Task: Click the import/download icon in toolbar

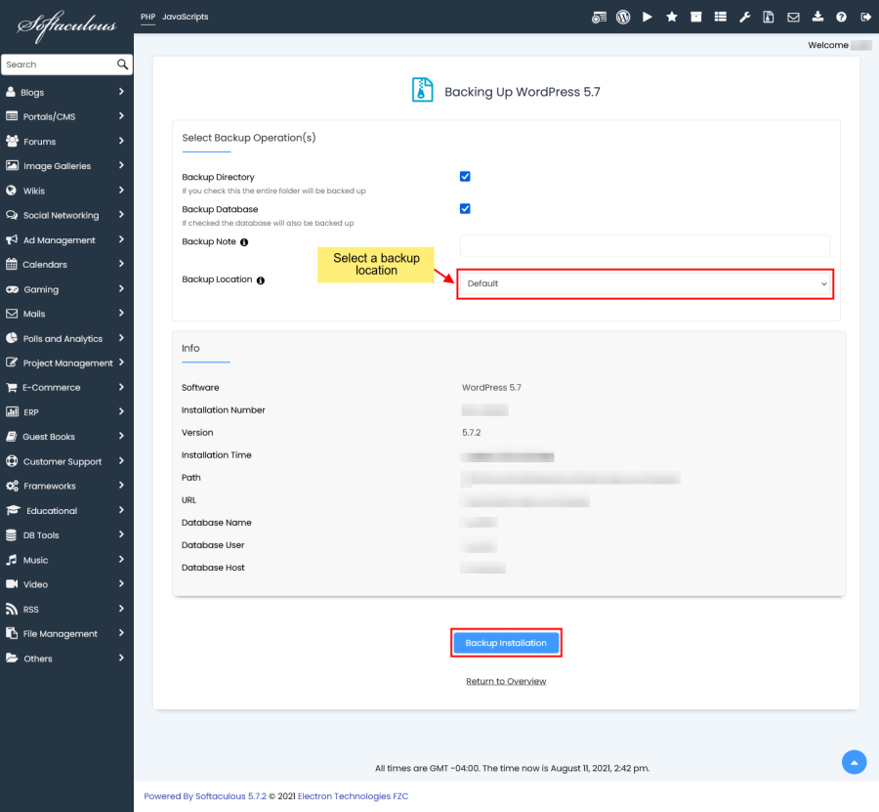Action: coord(817,17)
